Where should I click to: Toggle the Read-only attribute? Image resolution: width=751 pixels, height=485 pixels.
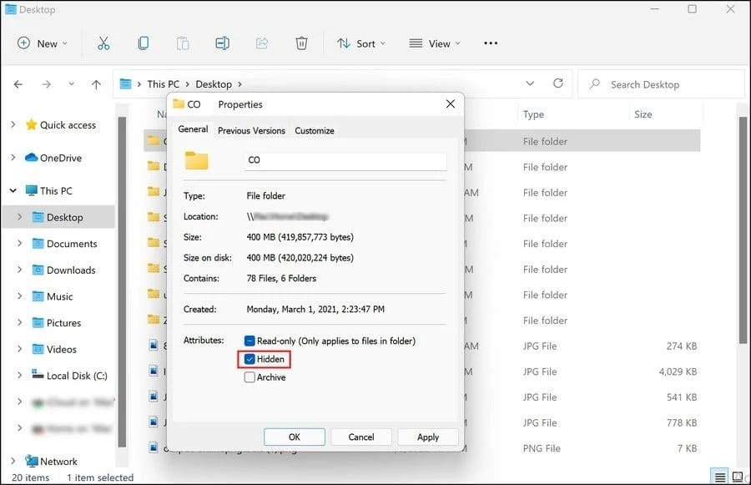tap(250, 341)
